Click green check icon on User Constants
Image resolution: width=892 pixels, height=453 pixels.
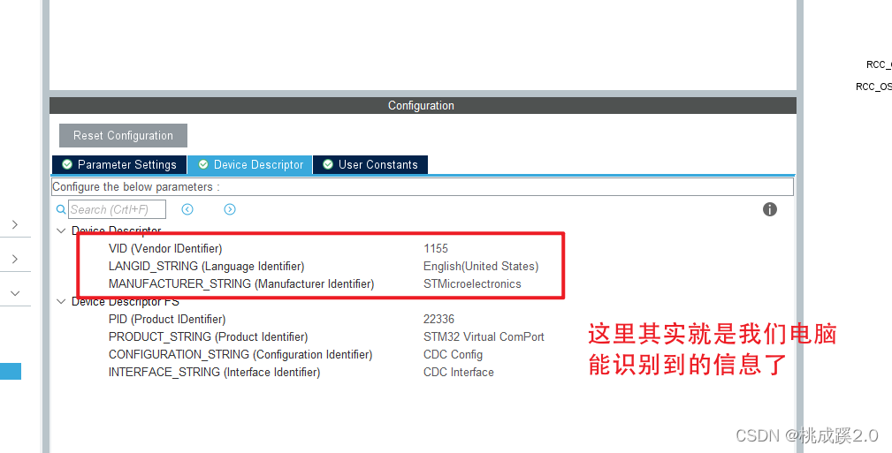pyautogui.click(x=328, y=164)
